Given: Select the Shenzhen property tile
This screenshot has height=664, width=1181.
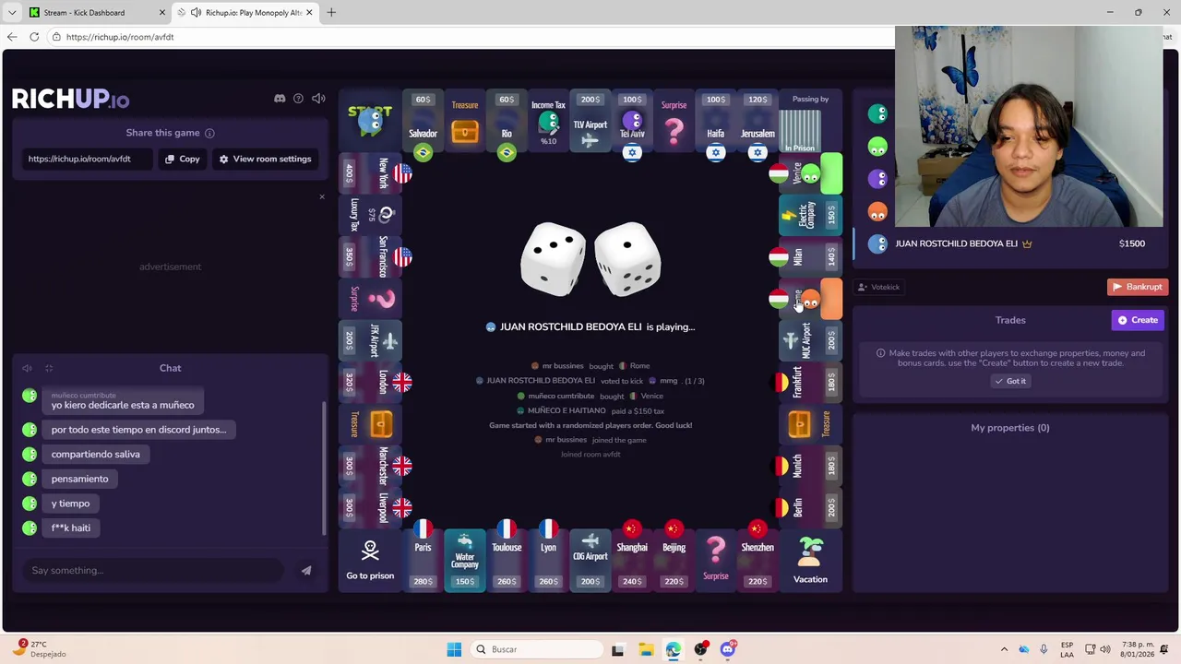Looking at the screenshot, I should [758, 559].
